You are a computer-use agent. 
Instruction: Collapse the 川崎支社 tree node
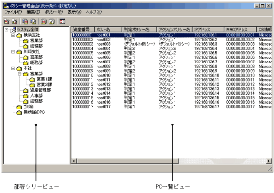13,52
